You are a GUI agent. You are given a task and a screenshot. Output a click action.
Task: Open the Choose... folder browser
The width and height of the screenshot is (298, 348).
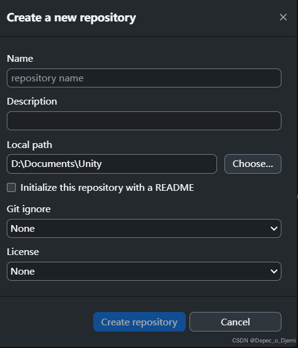point(253,164)
